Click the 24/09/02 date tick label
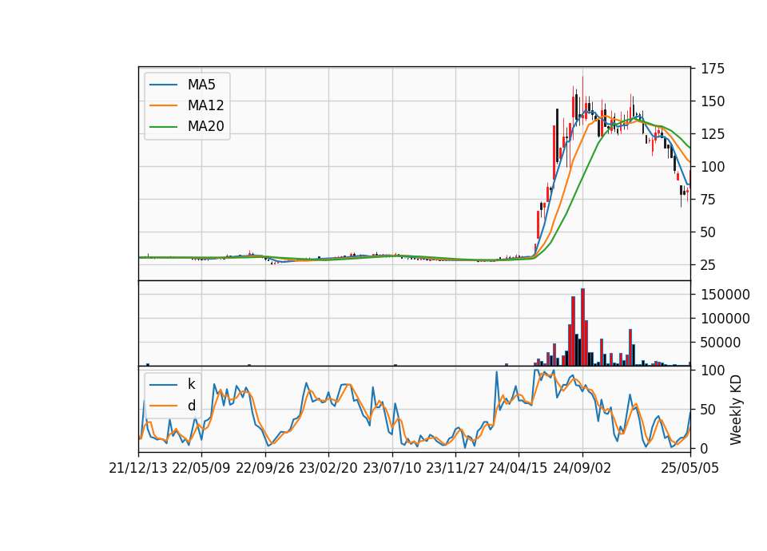767x551 pixels. 582,468
